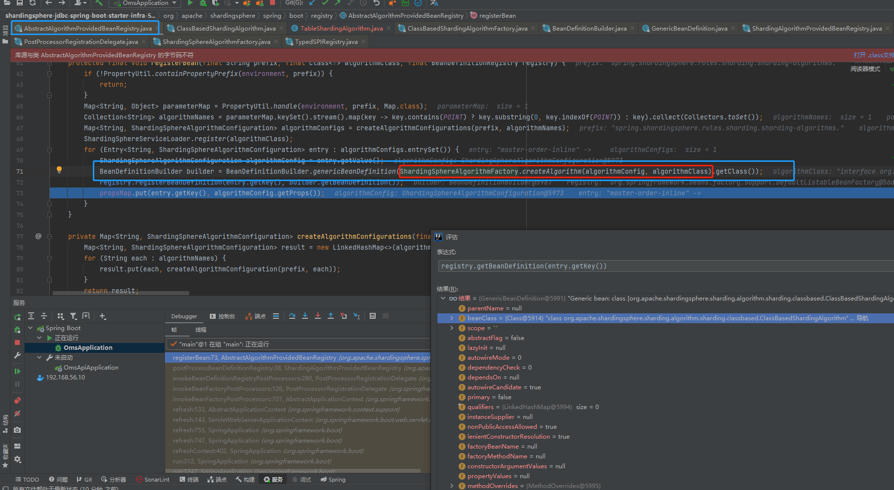Click the camera thread dump icon in the Services sidebar
The height and width of the screenshot is (490, 894).
point(17,430)
